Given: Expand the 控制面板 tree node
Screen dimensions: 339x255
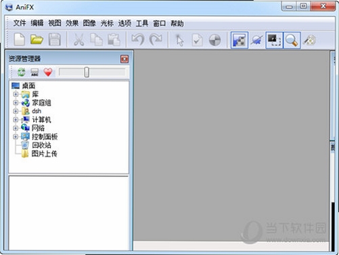Looking at the screenshot, I should [x=16, y=136].
